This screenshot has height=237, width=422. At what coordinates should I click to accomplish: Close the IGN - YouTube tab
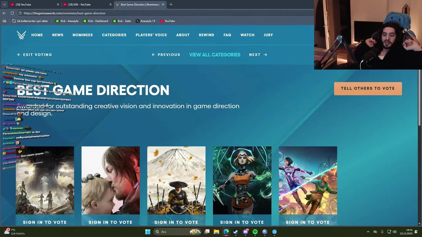tap(110, 5)
